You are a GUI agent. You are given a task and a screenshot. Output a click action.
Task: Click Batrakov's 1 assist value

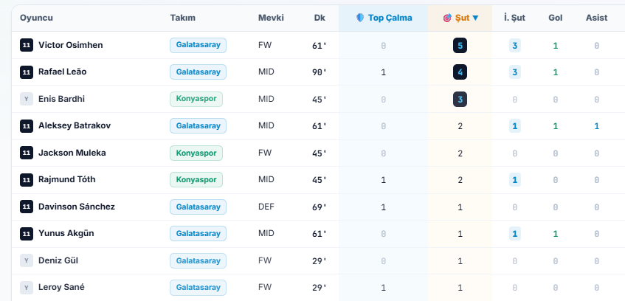click(597, 126)
